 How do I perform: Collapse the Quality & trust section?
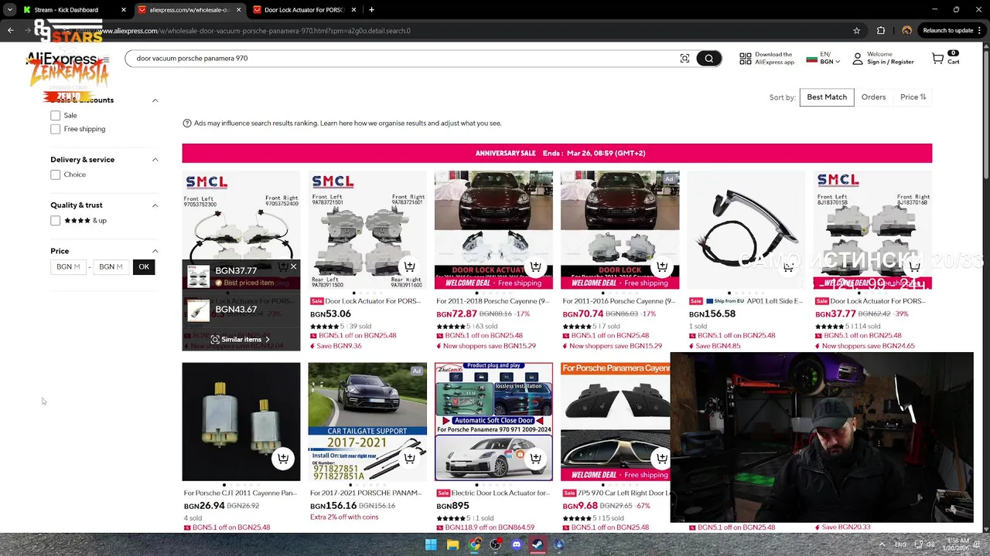point(155,205)
